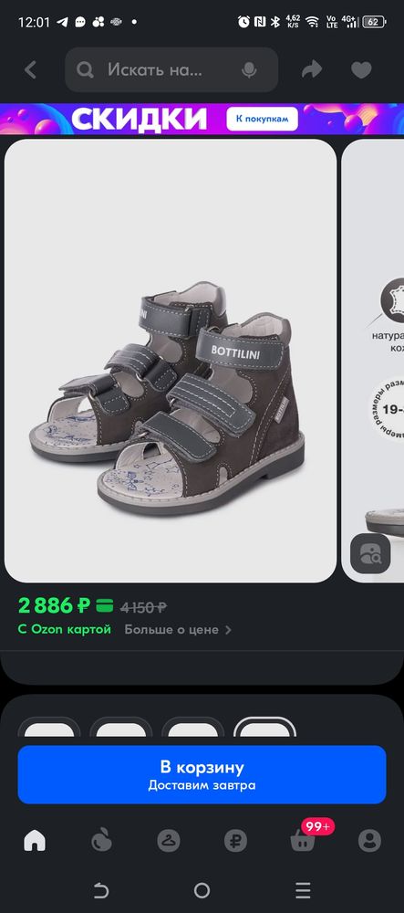The height and width of the screenshot is (913, 404).
Task: Add sandals to favorites with heart icon
Action: pyautogui.click(x=361, y=70)
